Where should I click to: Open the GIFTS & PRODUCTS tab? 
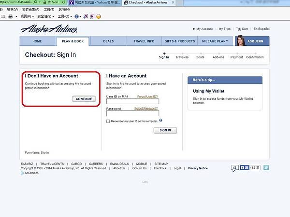tap(180, 41)
